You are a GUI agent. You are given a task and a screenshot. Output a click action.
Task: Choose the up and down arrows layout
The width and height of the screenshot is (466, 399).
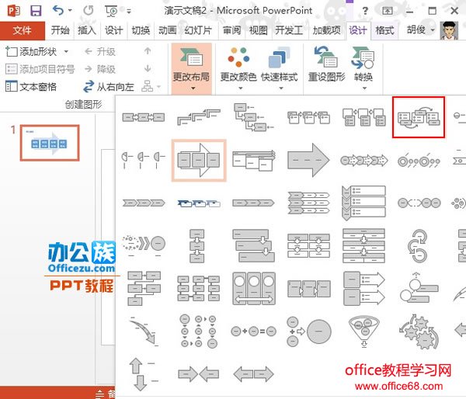143,374
